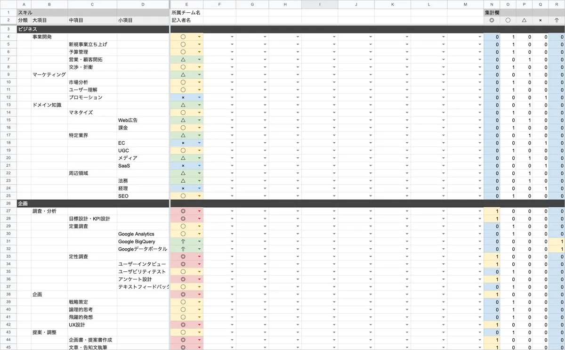
Task: Open the × rating dropdown for プロモーション
Action: click(x=200, y=98)
